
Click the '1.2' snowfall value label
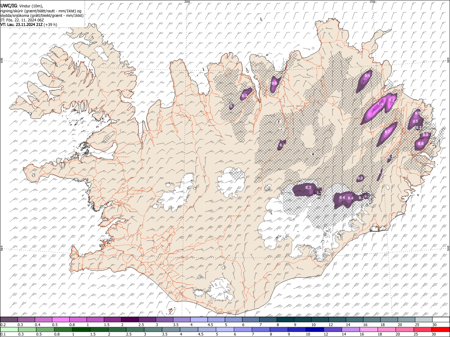pyautogui.click(x=392, y=100)
